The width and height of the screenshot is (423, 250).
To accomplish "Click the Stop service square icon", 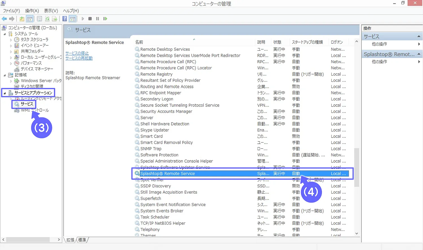I will pyautogui.click(x=90, y=19).
